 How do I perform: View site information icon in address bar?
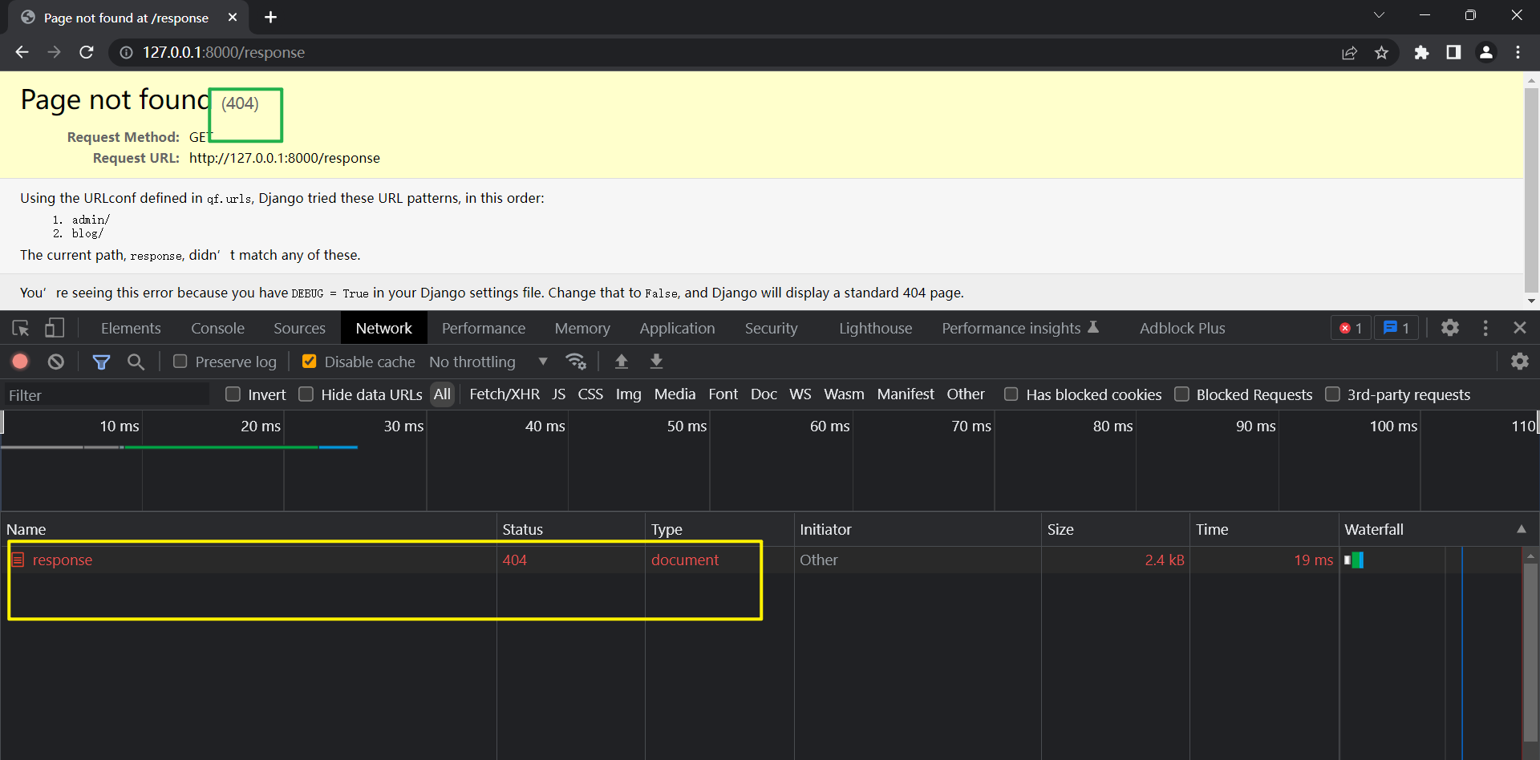[126, 52]
